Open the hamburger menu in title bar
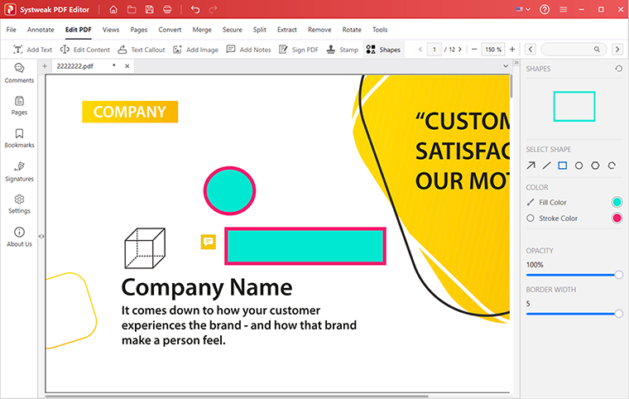The image size is (629, 399). pyautogui.click(x=564, y=9)
